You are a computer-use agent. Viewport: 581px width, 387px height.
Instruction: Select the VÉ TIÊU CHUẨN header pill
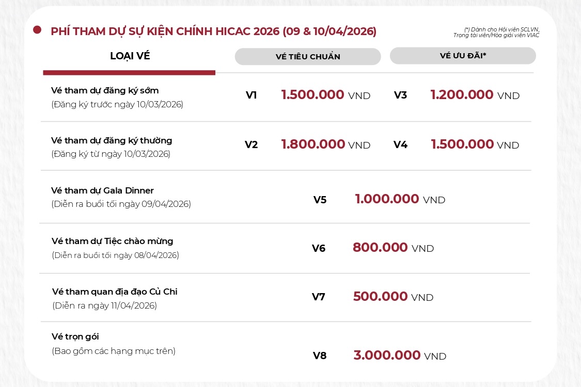click(x=308, y=57)
